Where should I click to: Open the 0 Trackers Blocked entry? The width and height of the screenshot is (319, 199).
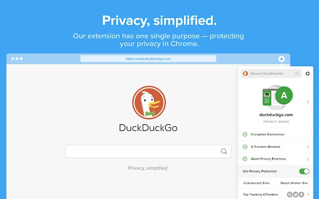[x=276, y=147]
